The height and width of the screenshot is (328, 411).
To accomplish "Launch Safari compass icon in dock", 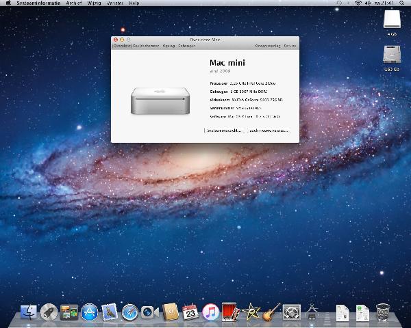I will click(129, 312).
